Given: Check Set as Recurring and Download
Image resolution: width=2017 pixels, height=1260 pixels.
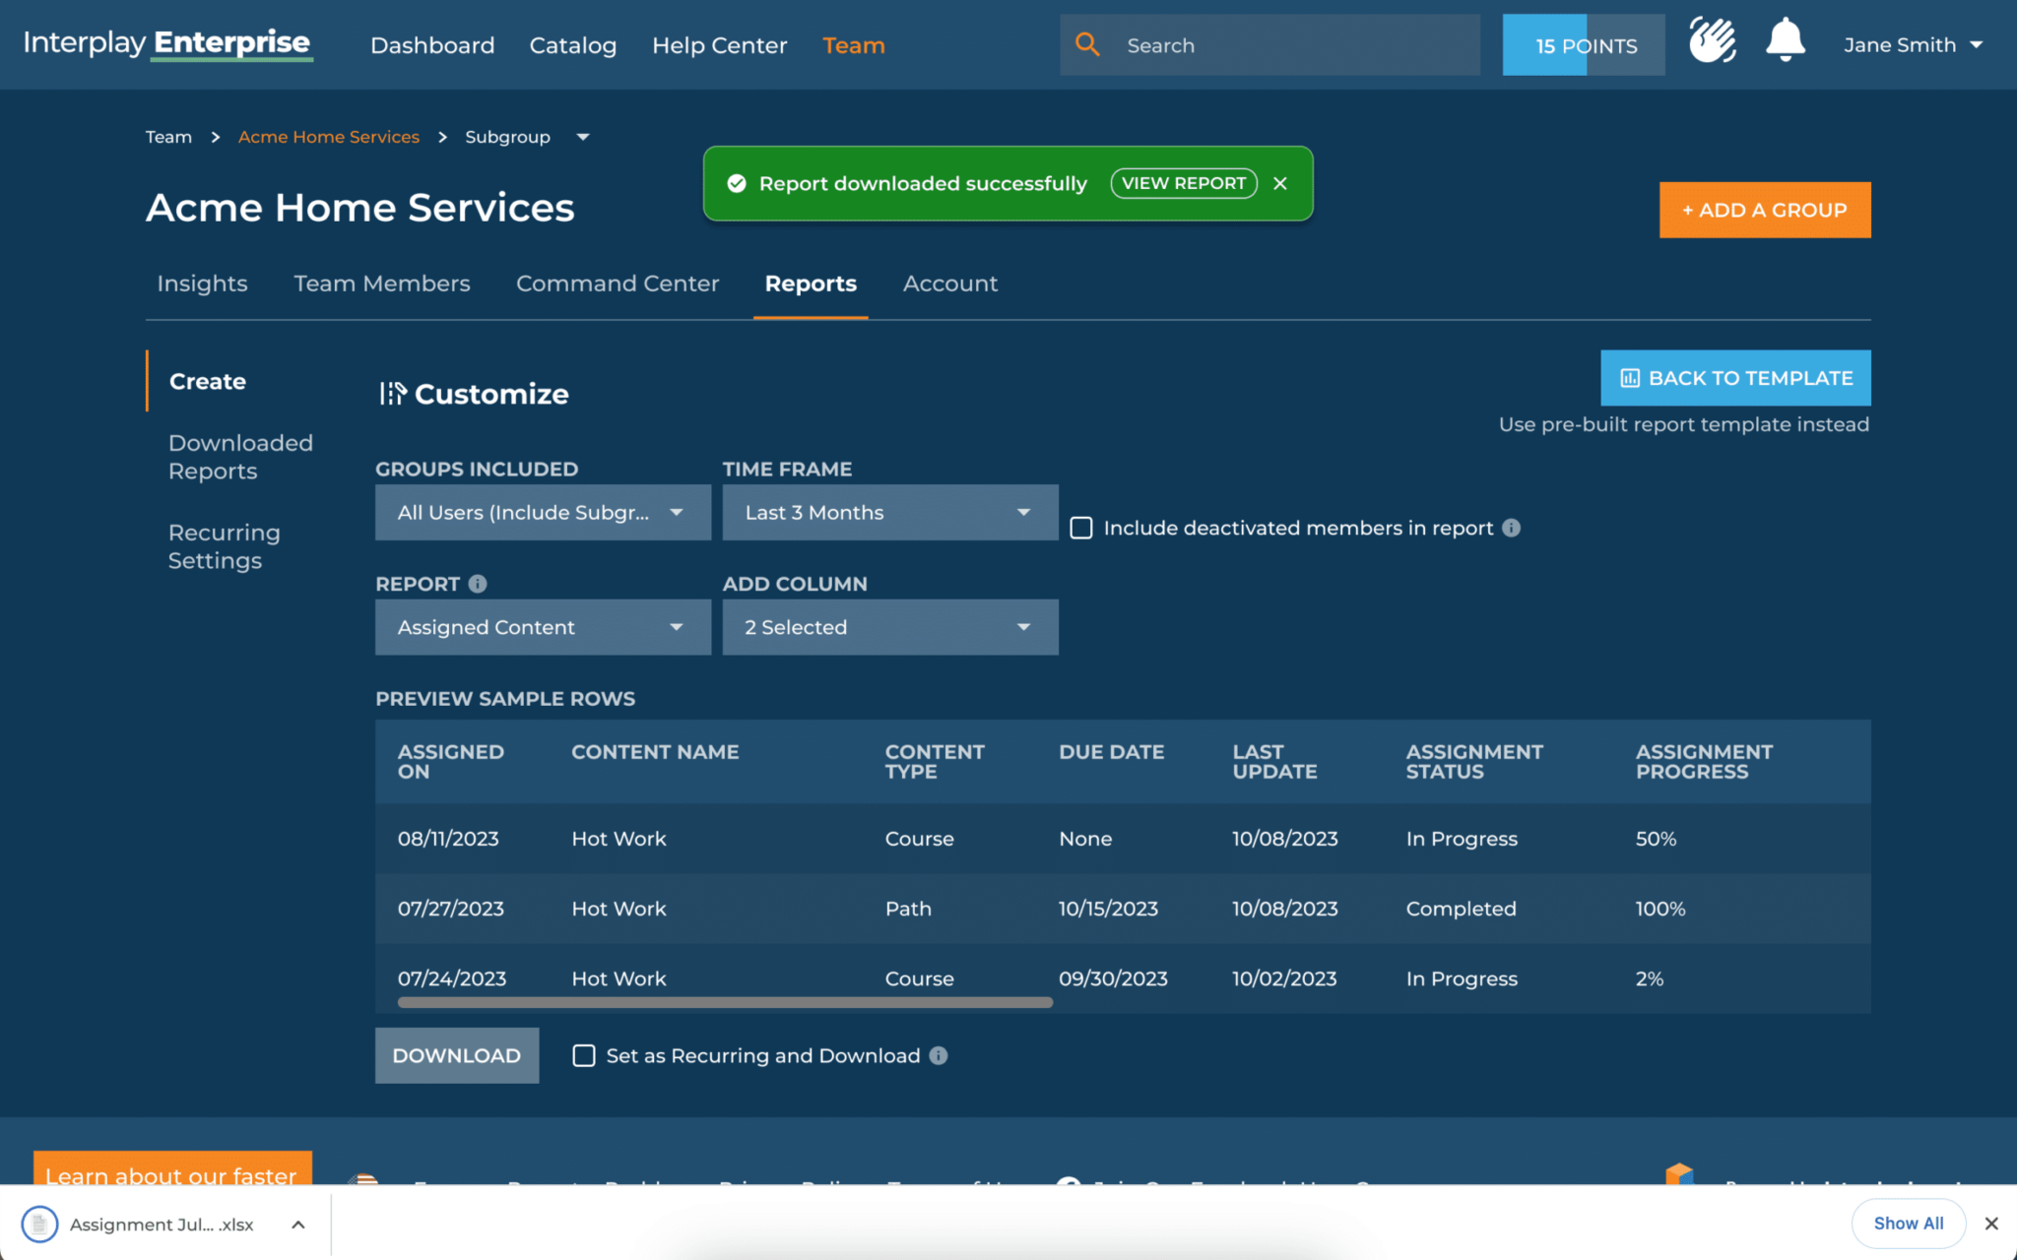Looking at the screenshot, I should pyautogui.click(x=584, y=1055).
